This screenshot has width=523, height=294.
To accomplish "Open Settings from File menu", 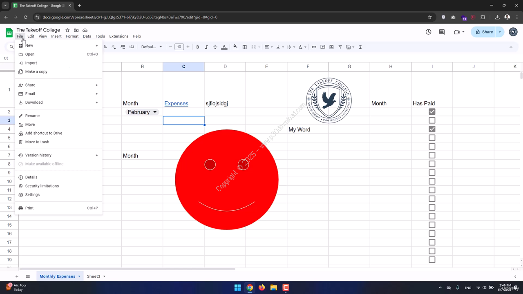I will tap(58, 195).
